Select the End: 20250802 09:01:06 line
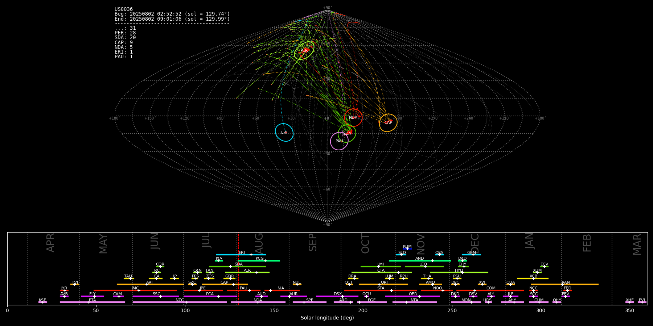 tap(172, 19)
